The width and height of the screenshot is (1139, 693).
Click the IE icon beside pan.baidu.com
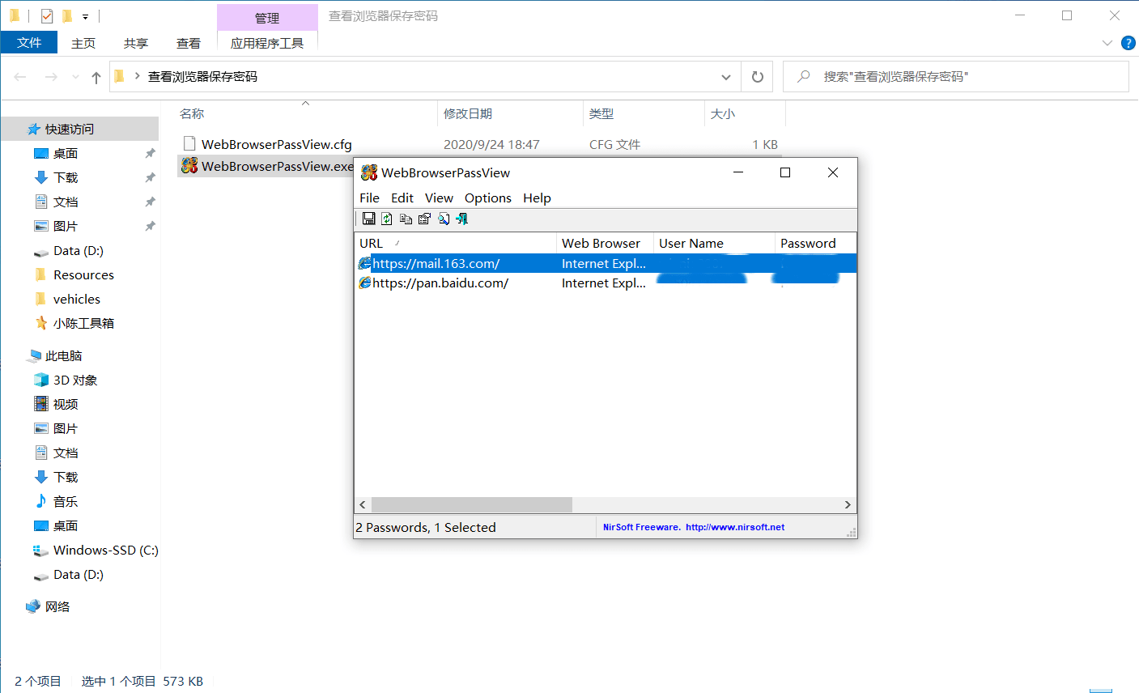tap(365, 283)
